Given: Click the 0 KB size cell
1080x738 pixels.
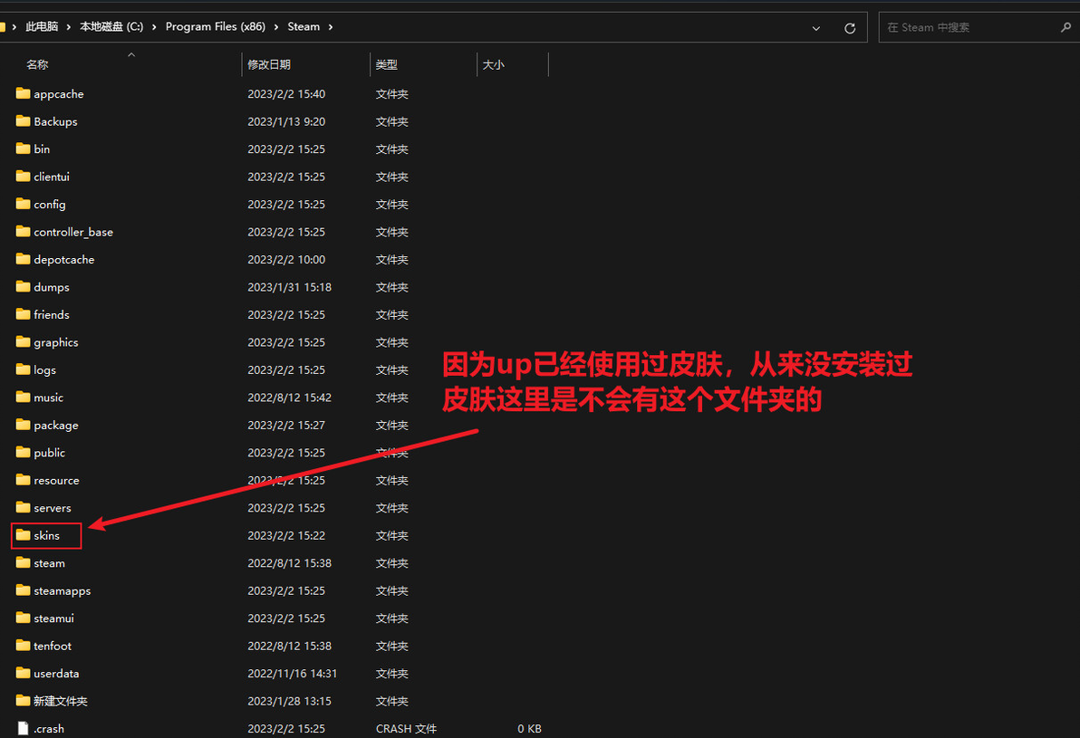Looking at the screenshot, I should pos(530,728).
